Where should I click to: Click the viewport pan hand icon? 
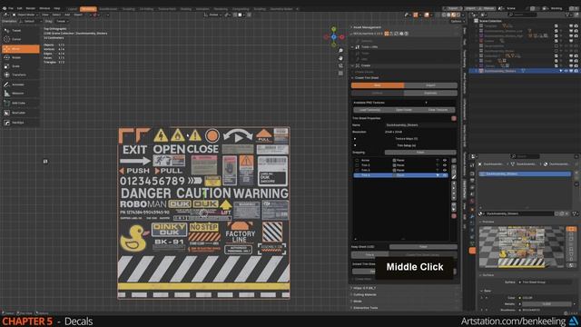[x=340, y=58]
